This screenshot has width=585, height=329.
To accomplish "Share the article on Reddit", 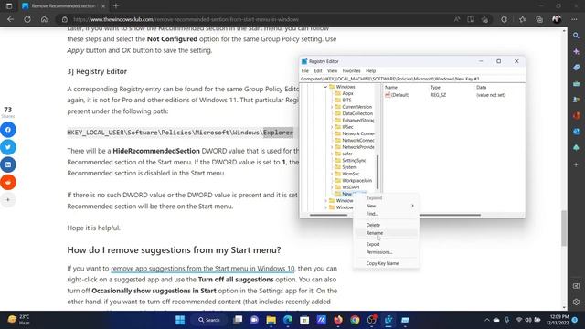I will [8, 182].
